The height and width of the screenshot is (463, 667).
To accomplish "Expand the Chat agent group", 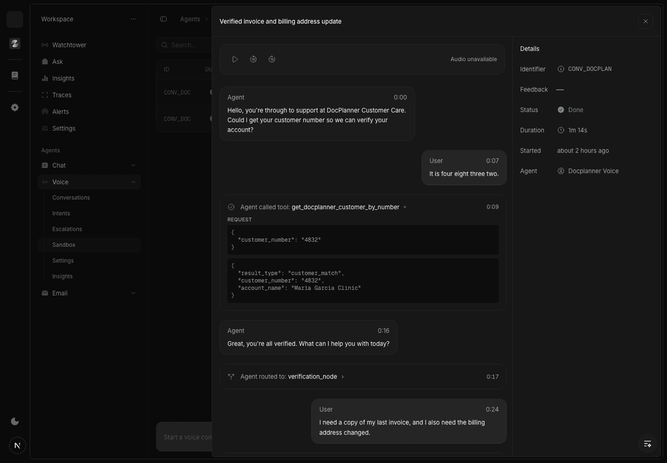I will (89, 165).
